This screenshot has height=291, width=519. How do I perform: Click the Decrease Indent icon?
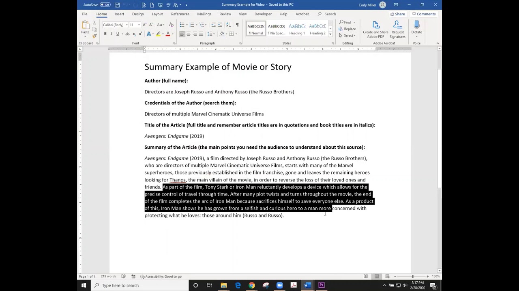(214, 25)
